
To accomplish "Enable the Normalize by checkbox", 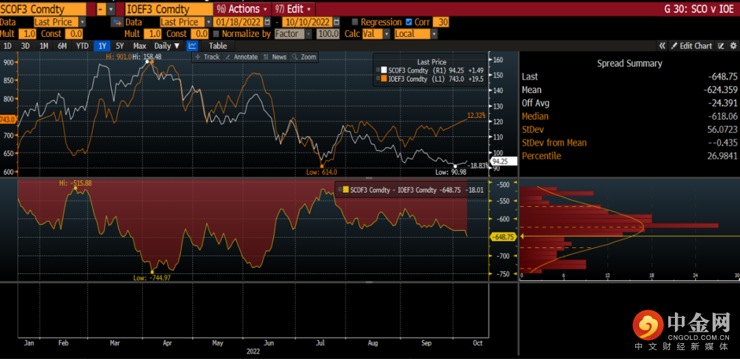I will point(216,34).
